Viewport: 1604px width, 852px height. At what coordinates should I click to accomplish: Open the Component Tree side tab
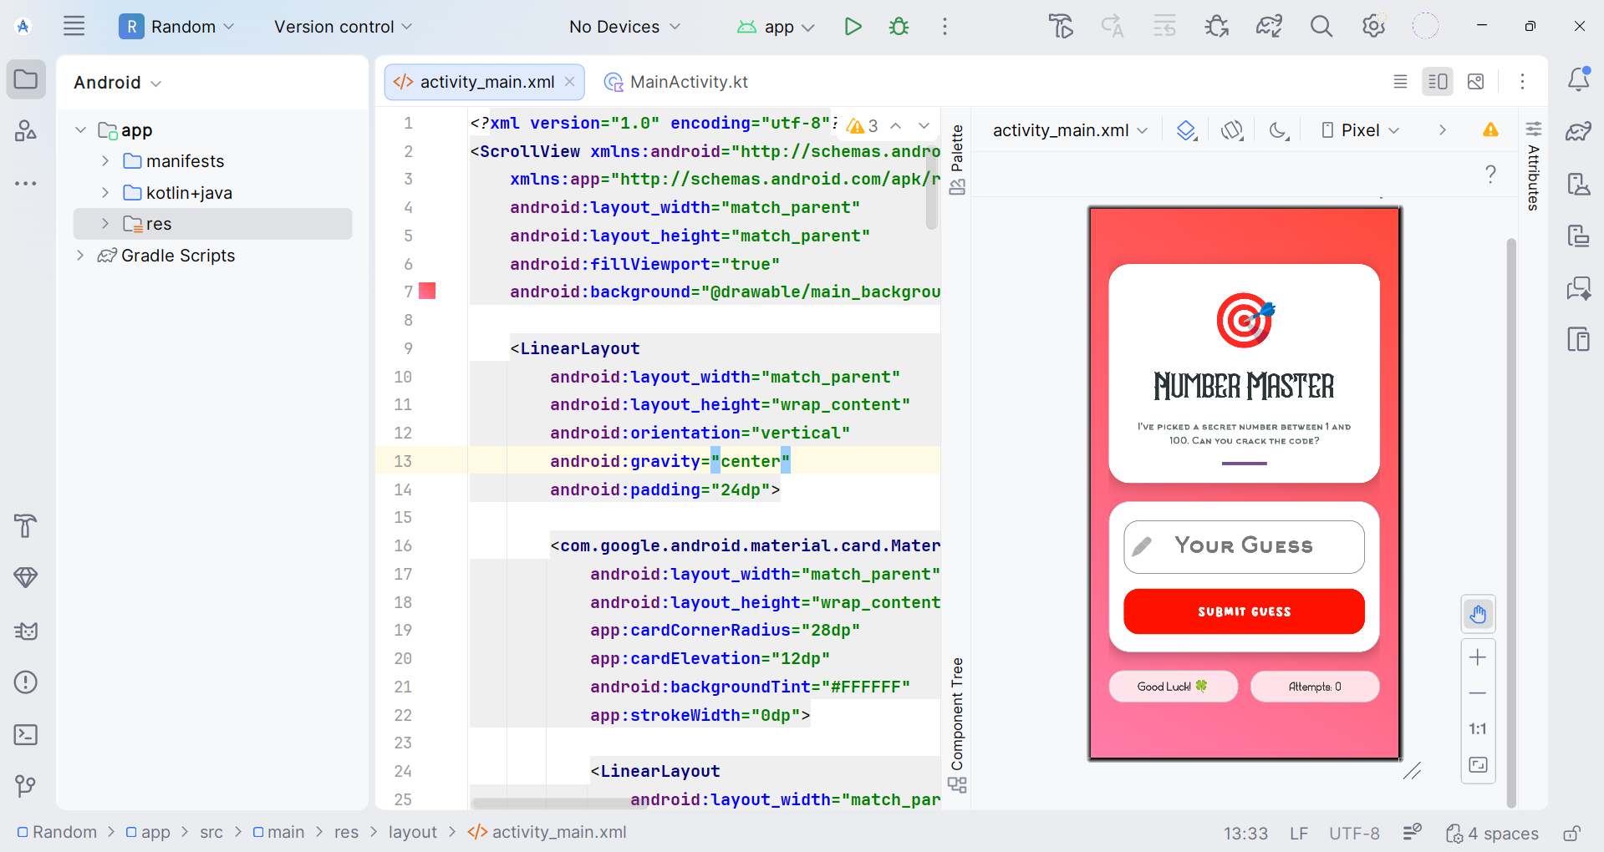tap(957, 724)
